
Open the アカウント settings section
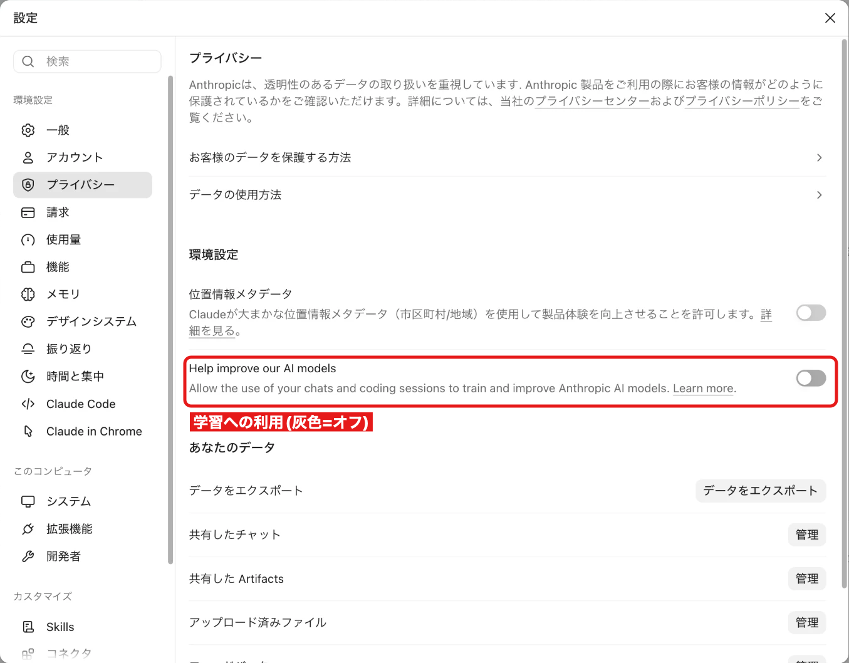83,157
